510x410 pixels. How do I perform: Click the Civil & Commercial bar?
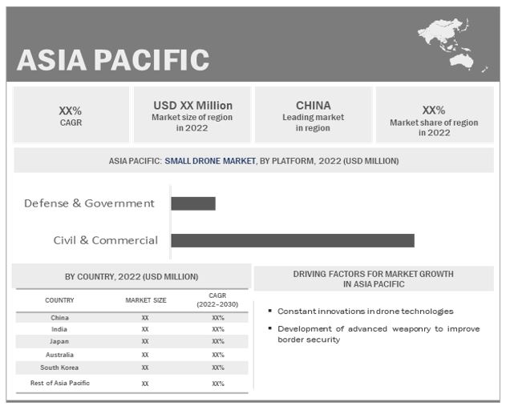(293, 240)
